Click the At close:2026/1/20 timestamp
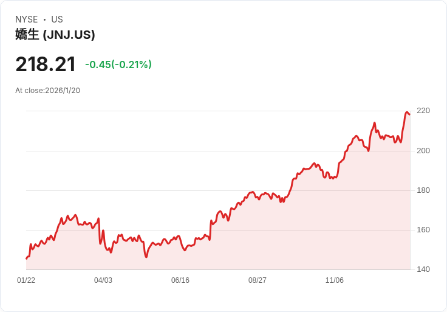The image size is (447, 312). click(47, 91)
